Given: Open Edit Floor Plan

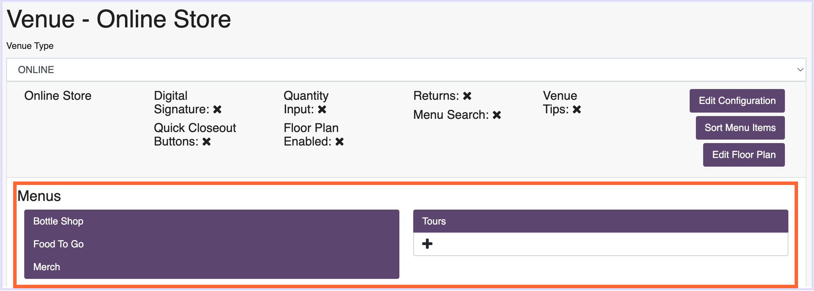Looking at the screenshot, I should (x=744, y=155).
